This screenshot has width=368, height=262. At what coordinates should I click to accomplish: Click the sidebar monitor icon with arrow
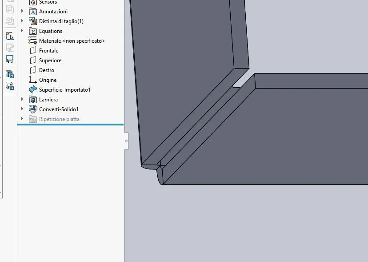10,59
